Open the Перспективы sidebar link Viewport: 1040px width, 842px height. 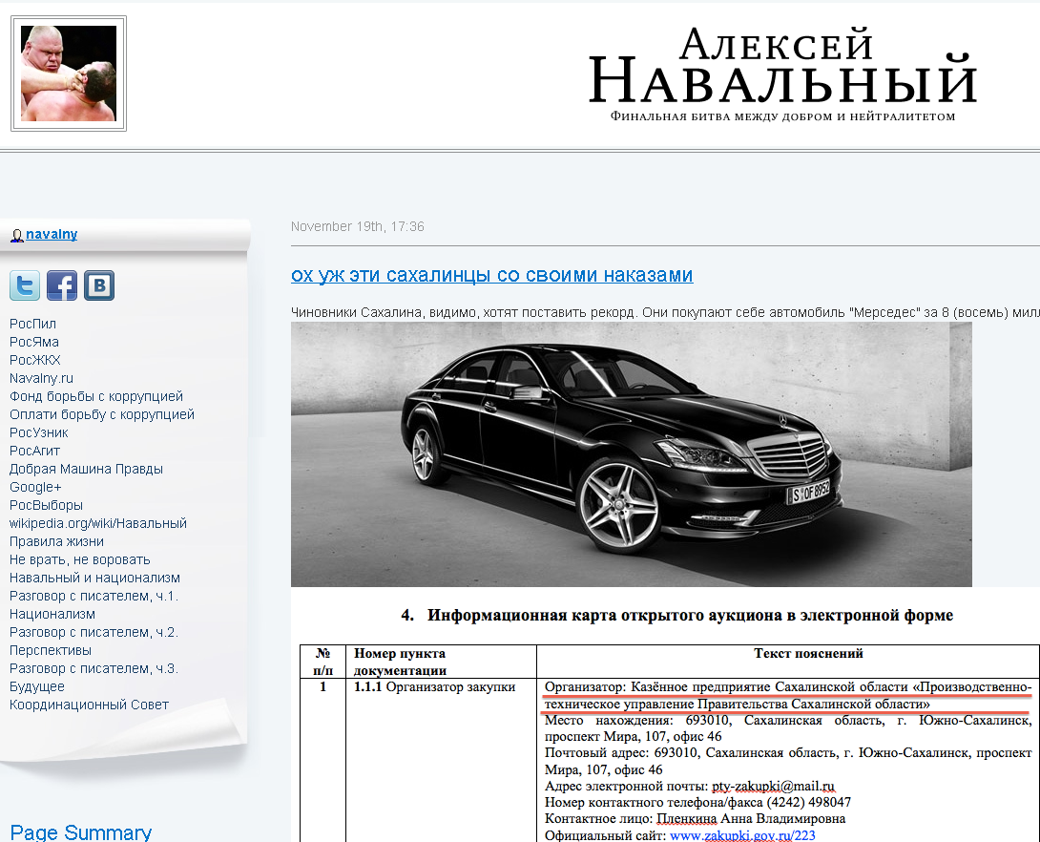(x=51, y=650)
